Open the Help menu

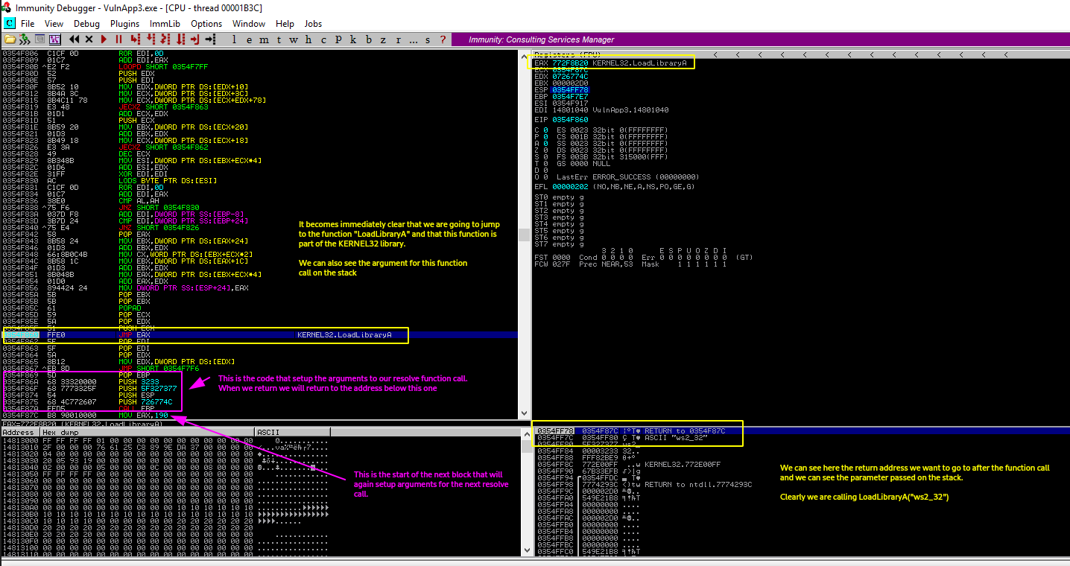click(x=285, y=24)
